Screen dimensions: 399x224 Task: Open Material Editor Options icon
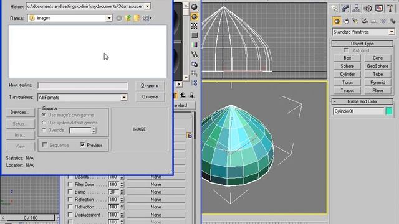(x=194, y=63)
